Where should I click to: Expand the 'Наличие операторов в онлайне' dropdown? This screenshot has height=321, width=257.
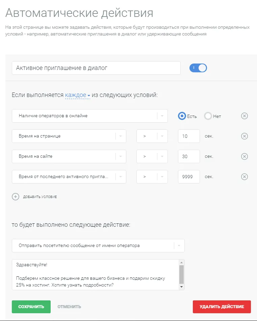(x=162, y=116)
